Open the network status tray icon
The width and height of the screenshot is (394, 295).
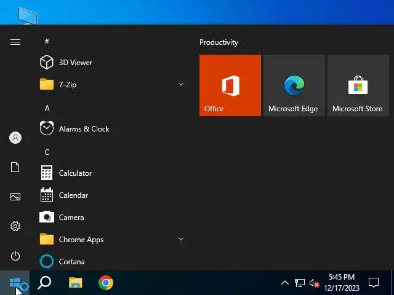(x=300, y=283)
